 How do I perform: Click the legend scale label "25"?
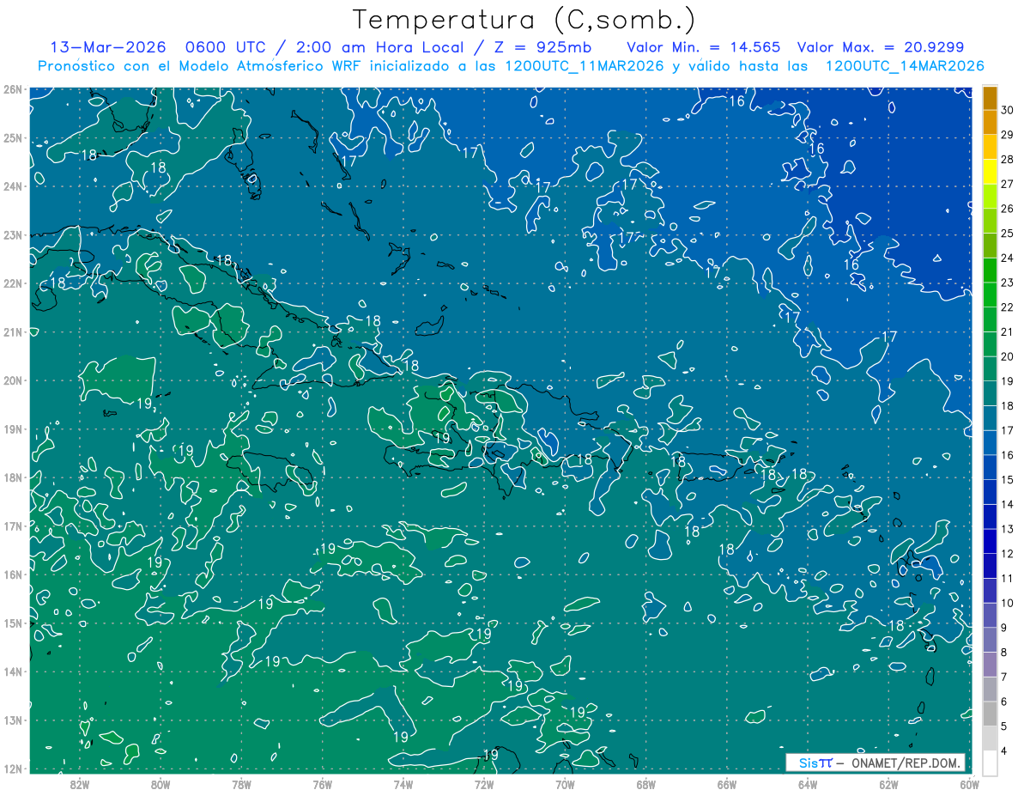[1007, 233]
